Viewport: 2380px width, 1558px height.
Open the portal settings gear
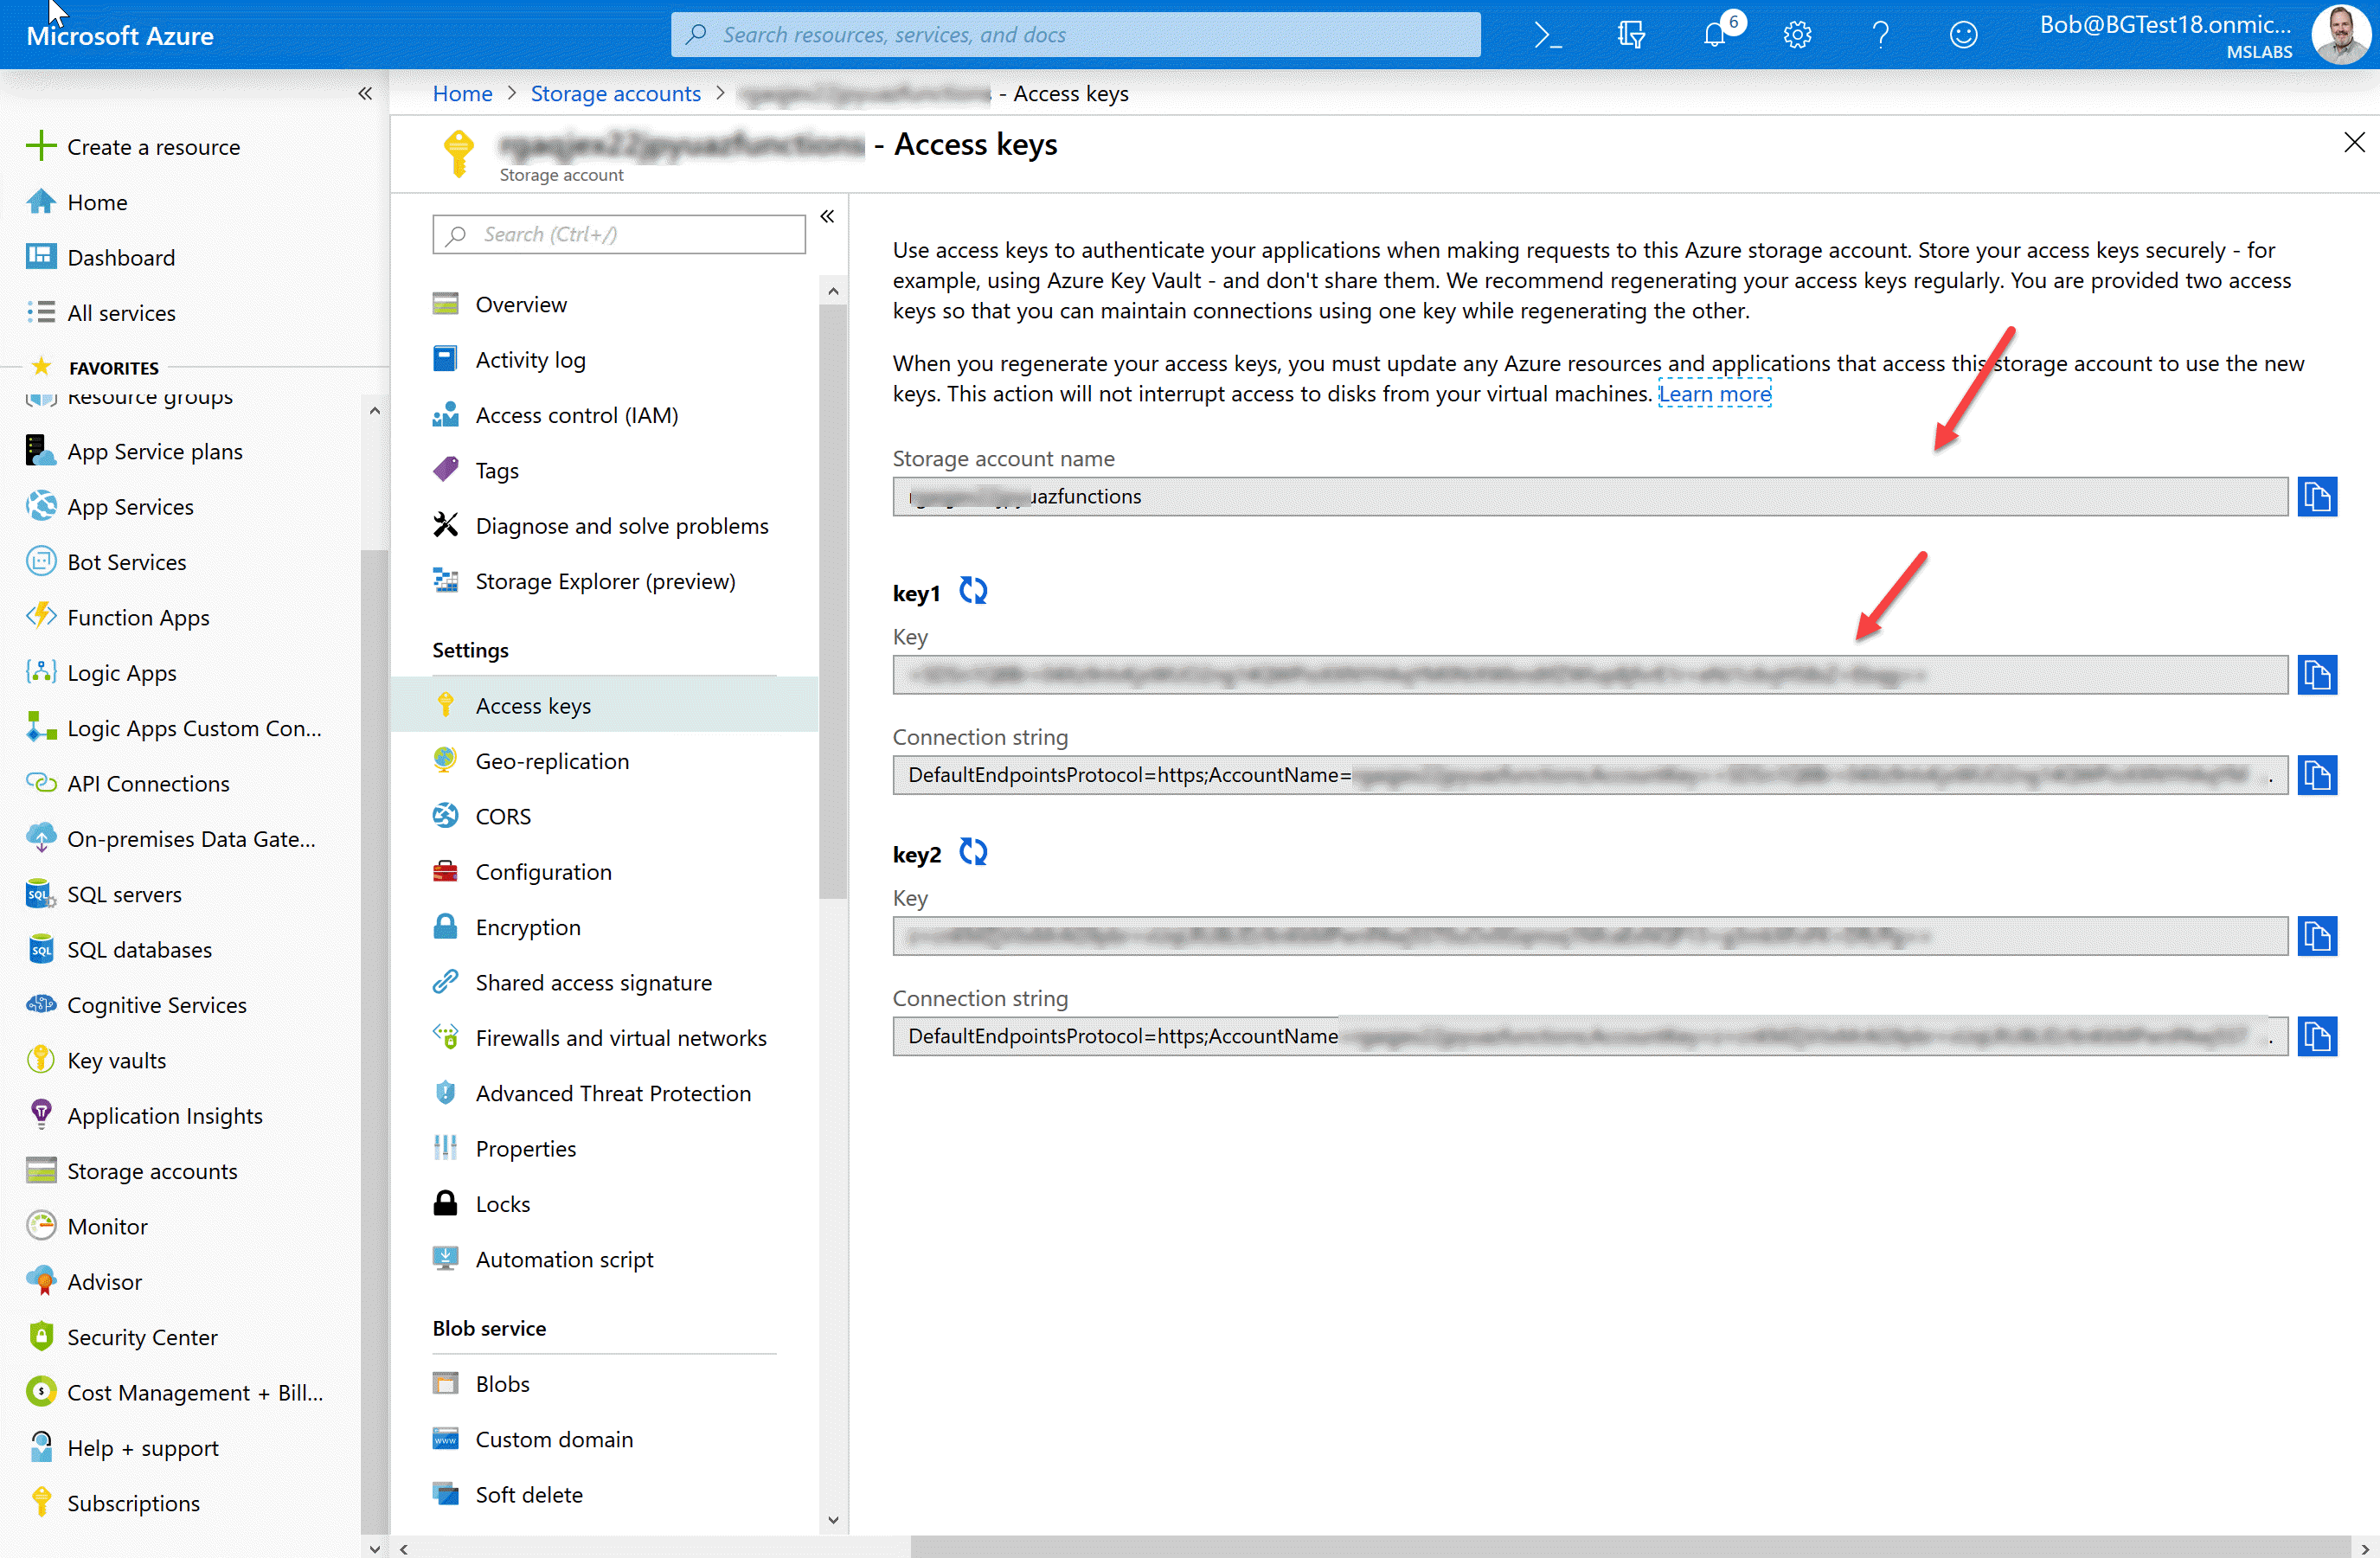pos(1797,33)
